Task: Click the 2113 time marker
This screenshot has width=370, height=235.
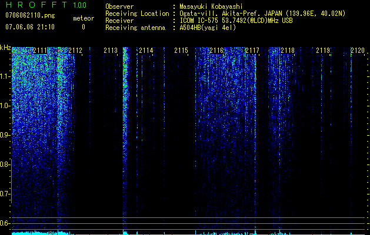Action: 111,51
